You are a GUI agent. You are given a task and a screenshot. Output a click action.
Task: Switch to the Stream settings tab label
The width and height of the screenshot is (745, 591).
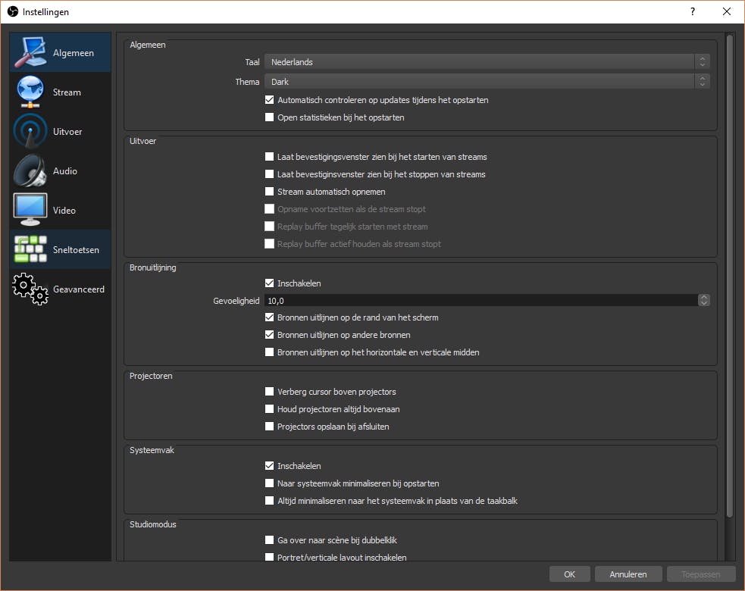click(67, 92)
